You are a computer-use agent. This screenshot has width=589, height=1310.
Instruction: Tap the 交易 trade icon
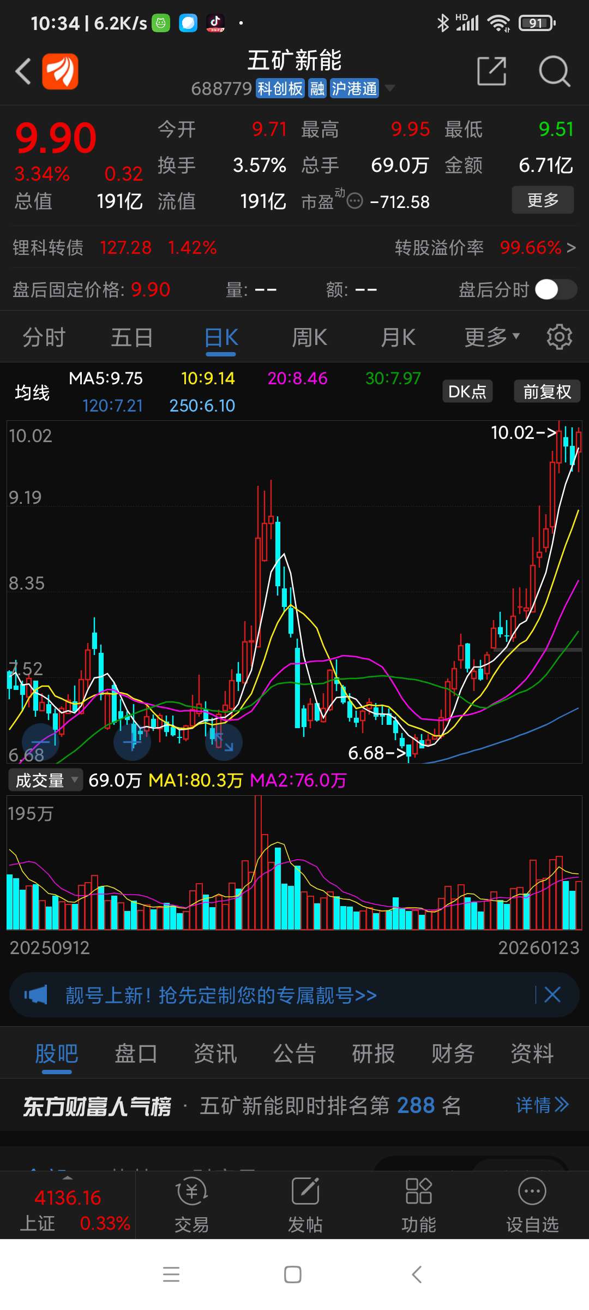point(191,1205)
